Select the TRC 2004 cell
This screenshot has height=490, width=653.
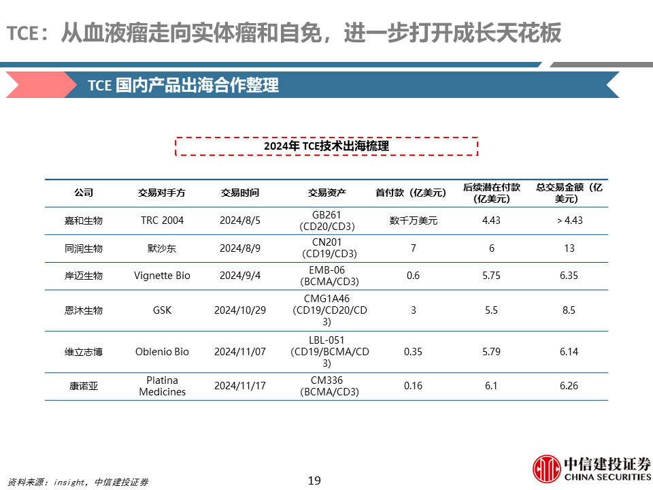(162, 220)
